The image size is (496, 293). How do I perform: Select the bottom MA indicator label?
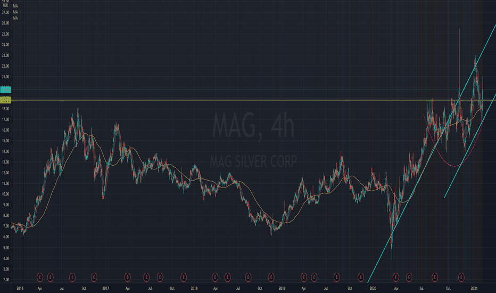(15, 18)
